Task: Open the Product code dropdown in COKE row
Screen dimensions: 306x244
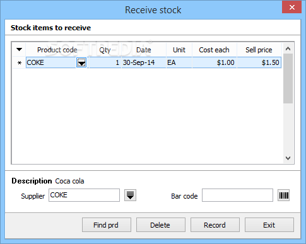Action: pyautogui.click(x=81, y=62)
